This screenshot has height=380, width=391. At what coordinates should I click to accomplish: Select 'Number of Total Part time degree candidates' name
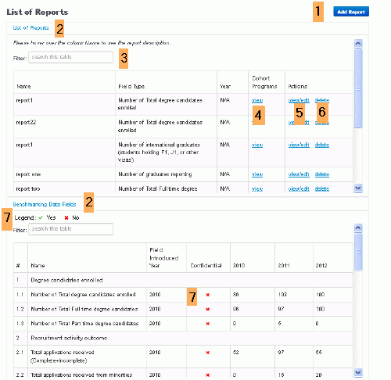[84, 324]
